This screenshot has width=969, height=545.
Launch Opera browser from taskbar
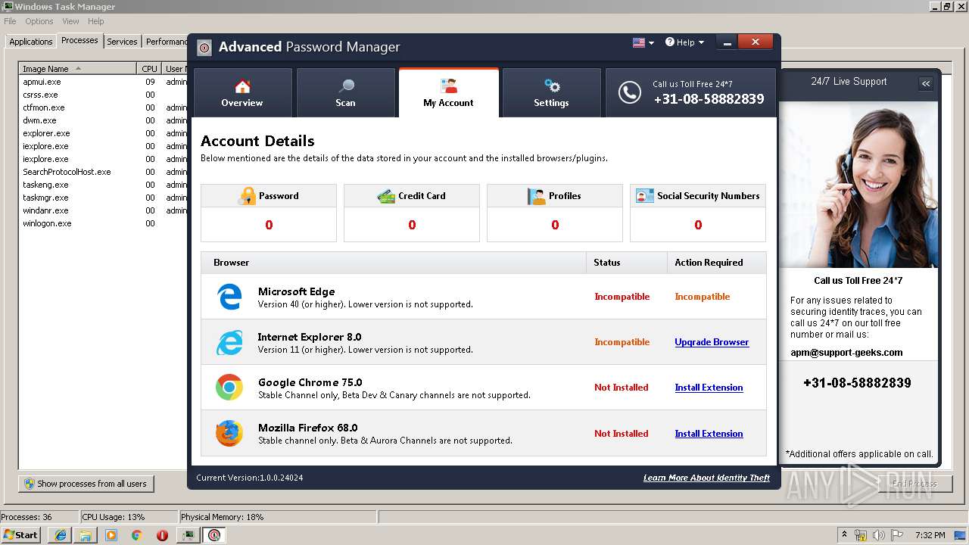(162, 535)
